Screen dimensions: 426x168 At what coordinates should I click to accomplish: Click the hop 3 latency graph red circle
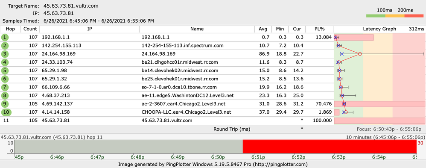(360, 54)
